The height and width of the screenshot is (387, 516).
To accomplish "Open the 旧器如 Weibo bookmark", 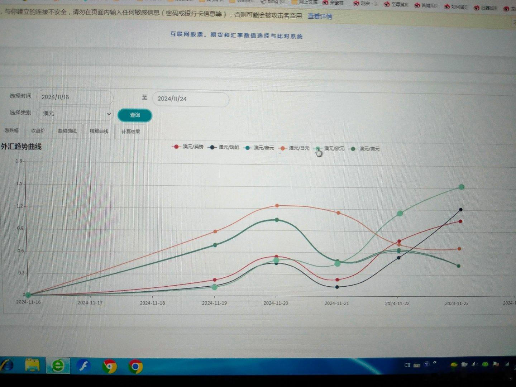I will (486, 8).
